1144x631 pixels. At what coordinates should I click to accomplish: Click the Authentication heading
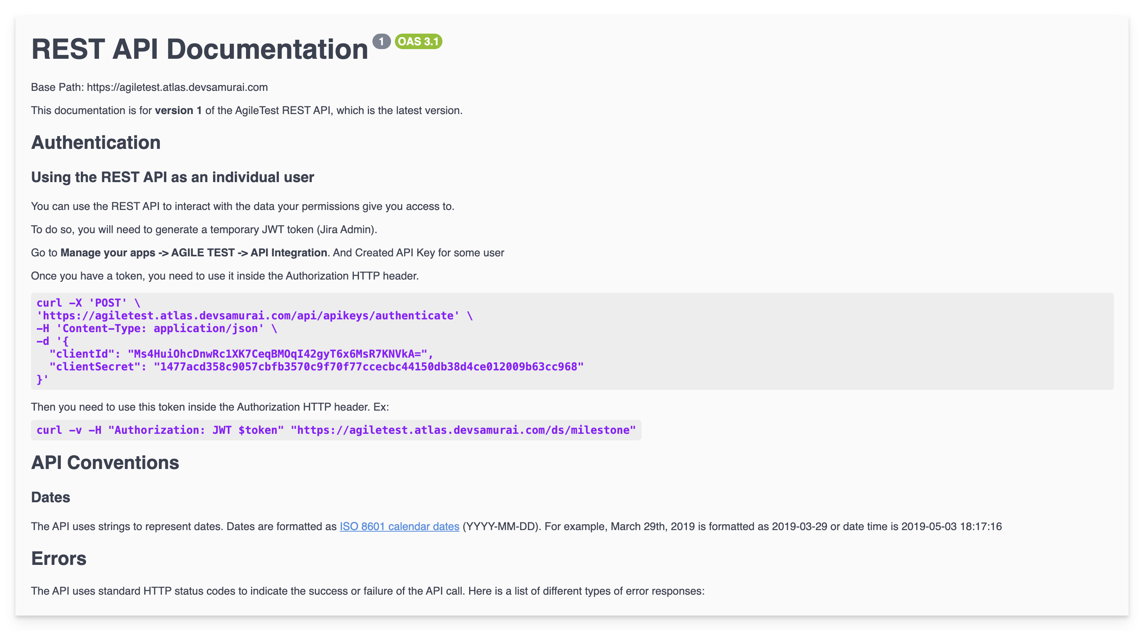pos(96,143)
